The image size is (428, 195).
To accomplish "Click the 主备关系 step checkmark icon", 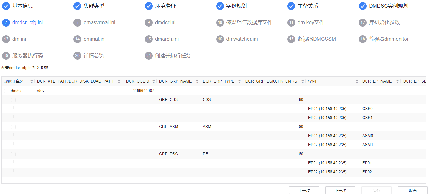I will click(x=291, y=6).
